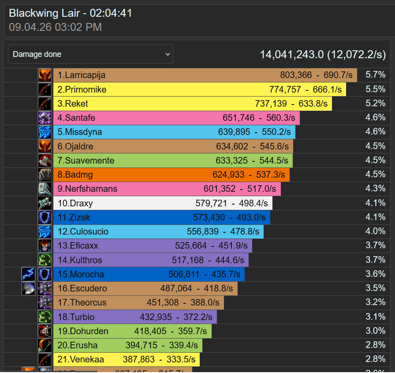
Task: Click the shield icon beside Morocha
Action: coord(45,274)
